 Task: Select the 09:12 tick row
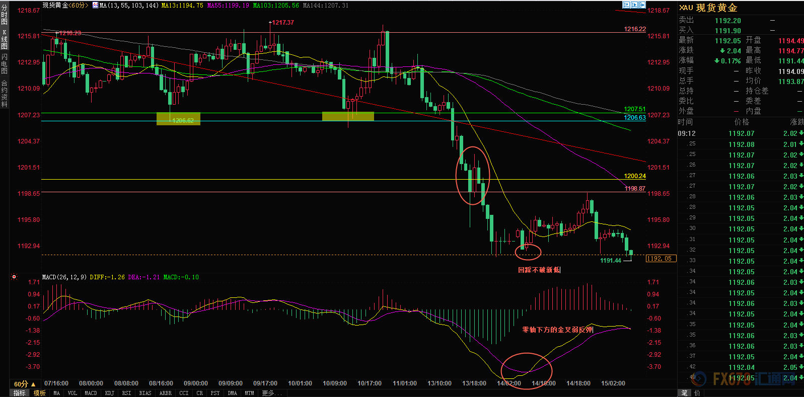[x=741, y=133]
